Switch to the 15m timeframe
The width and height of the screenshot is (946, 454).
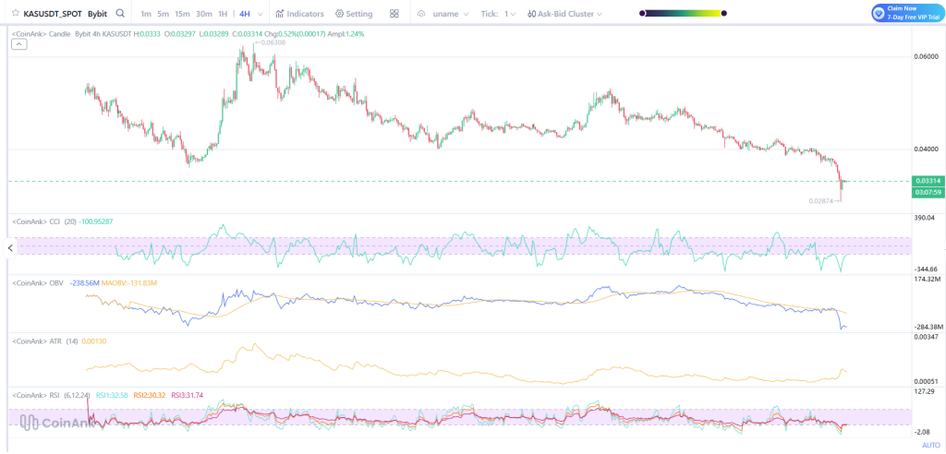(x=182, y=13)
